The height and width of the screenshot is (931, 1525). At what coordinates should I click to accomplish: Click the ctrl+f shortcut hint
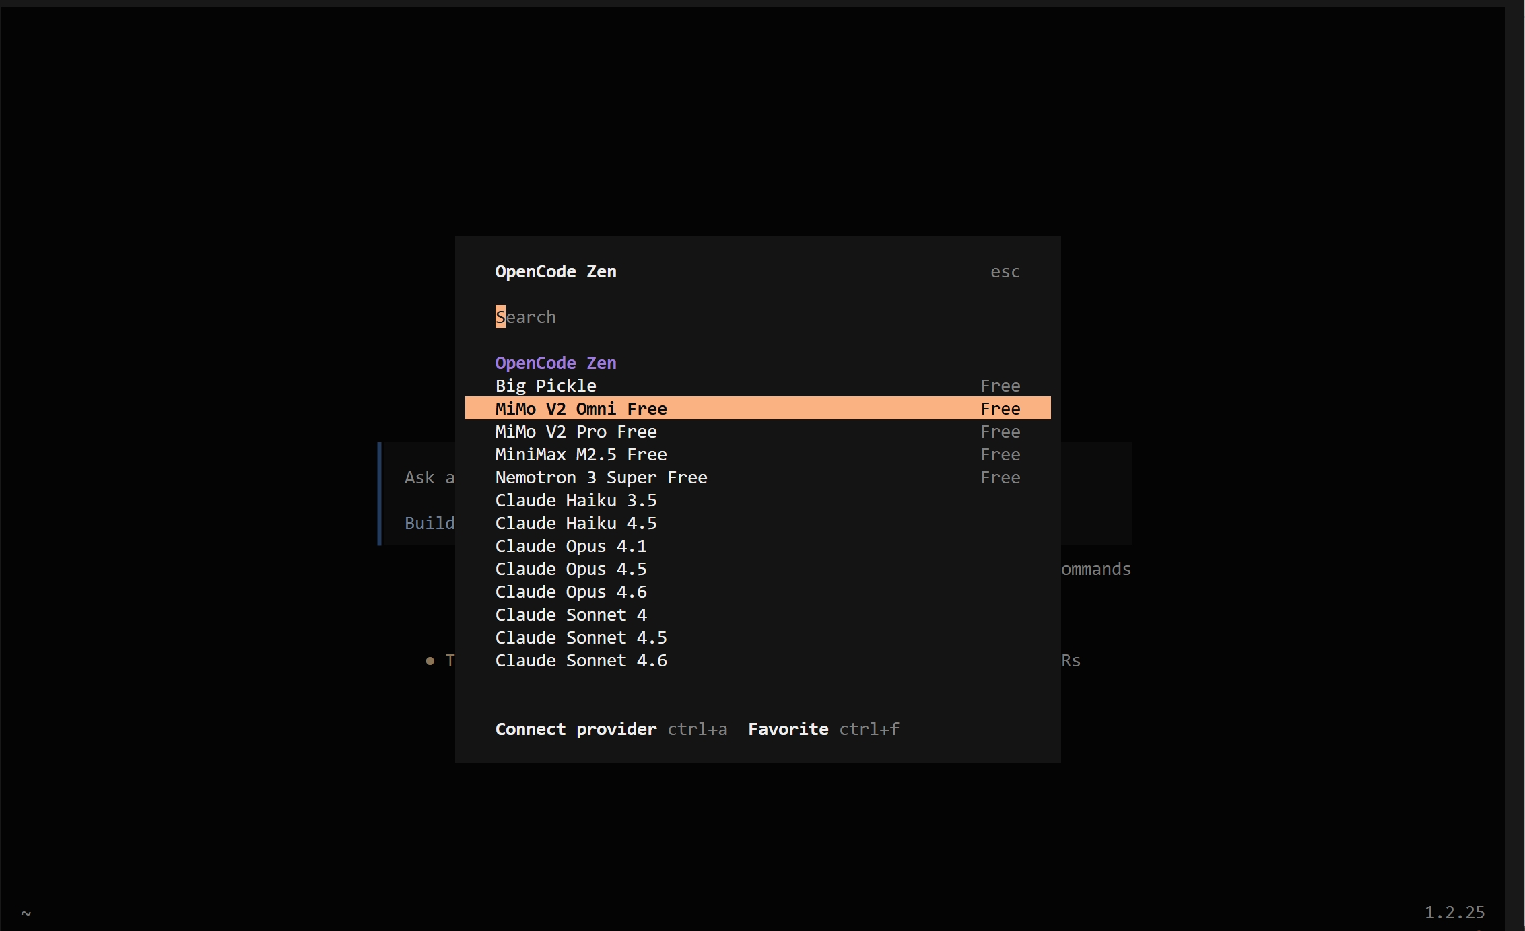pyautogui.click(x=869, y=729)
